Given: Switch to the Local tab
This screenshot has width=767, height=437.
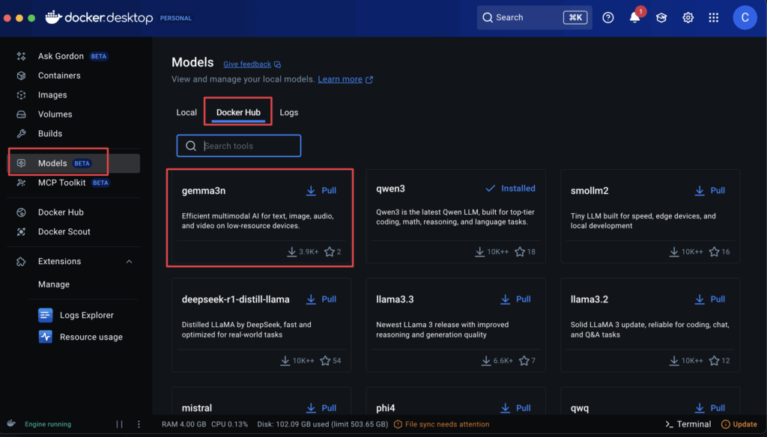Looking at the screenshot, I should [x=187, y=112].
